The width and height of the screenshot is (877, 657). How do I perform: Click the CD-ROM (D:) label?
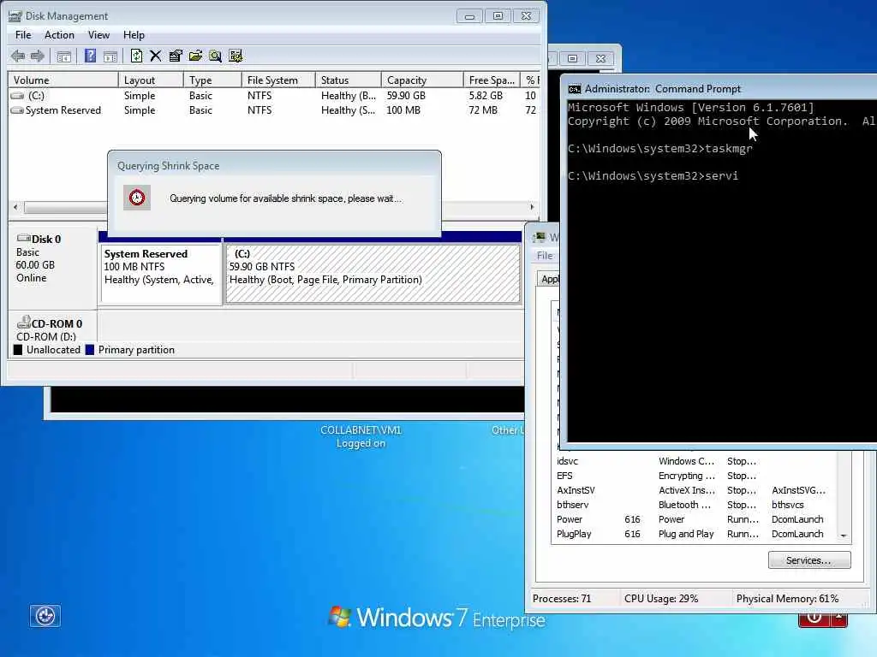click(x=46, y=337)
